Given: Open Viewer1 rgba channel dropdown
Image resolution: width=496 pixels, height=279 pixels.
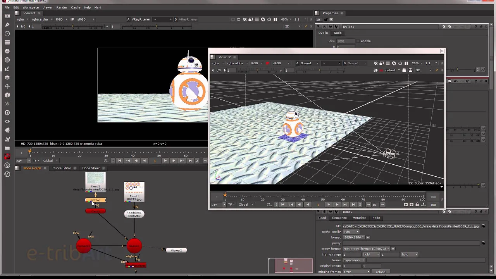Looking at the screenshot, I should [23, 19].
